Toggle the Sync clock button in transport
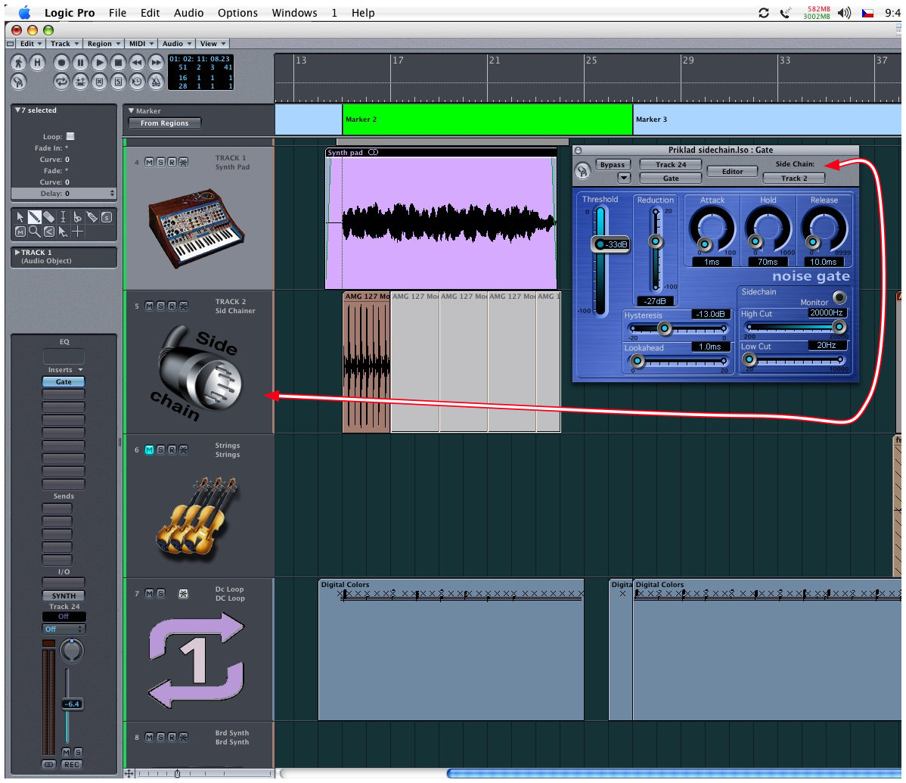 click(137, 82)
